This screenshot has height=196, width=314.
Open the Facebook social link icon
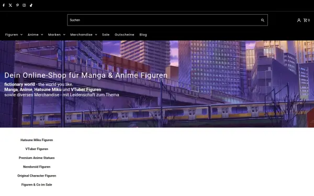tap(4, 5)
